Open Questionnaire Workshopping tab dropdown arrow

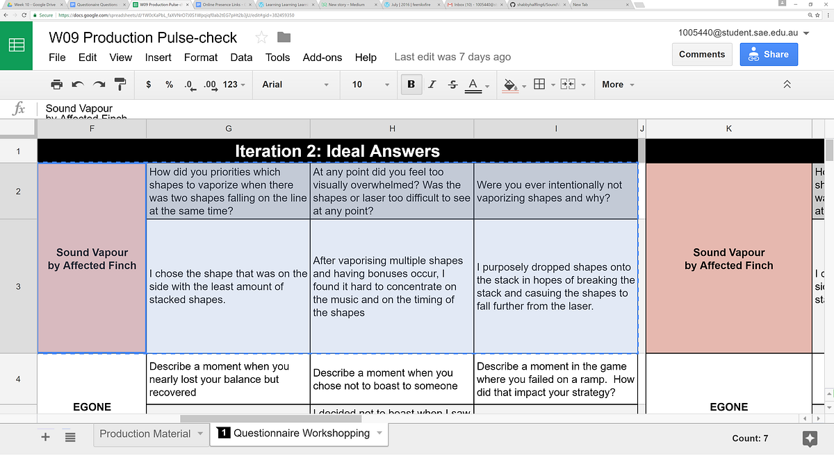point(379,433)
